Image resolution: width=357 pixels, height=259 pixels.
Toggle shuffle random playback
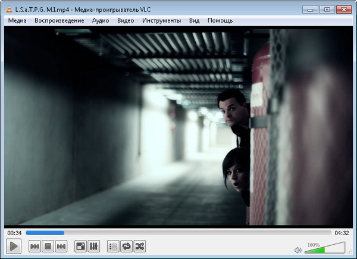pyautogui.click(x=139, y=246)
